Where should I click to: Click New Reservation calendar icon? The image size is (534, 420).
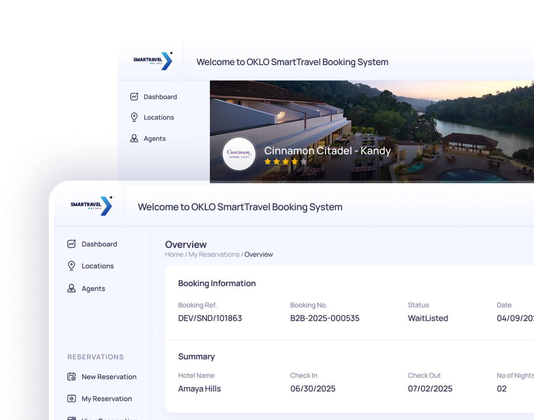pyautogui.click(x=72, y=377)
